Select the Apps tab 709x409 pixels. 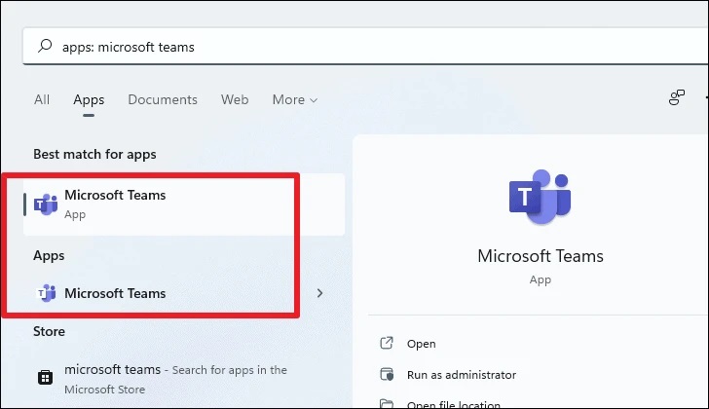coord(89,99)
